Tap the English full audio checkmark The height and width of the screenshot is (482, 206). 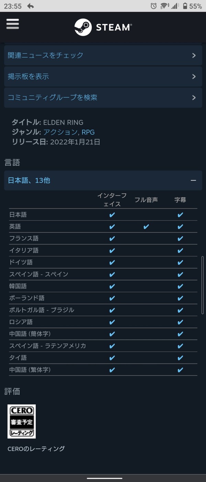[146, 227]
